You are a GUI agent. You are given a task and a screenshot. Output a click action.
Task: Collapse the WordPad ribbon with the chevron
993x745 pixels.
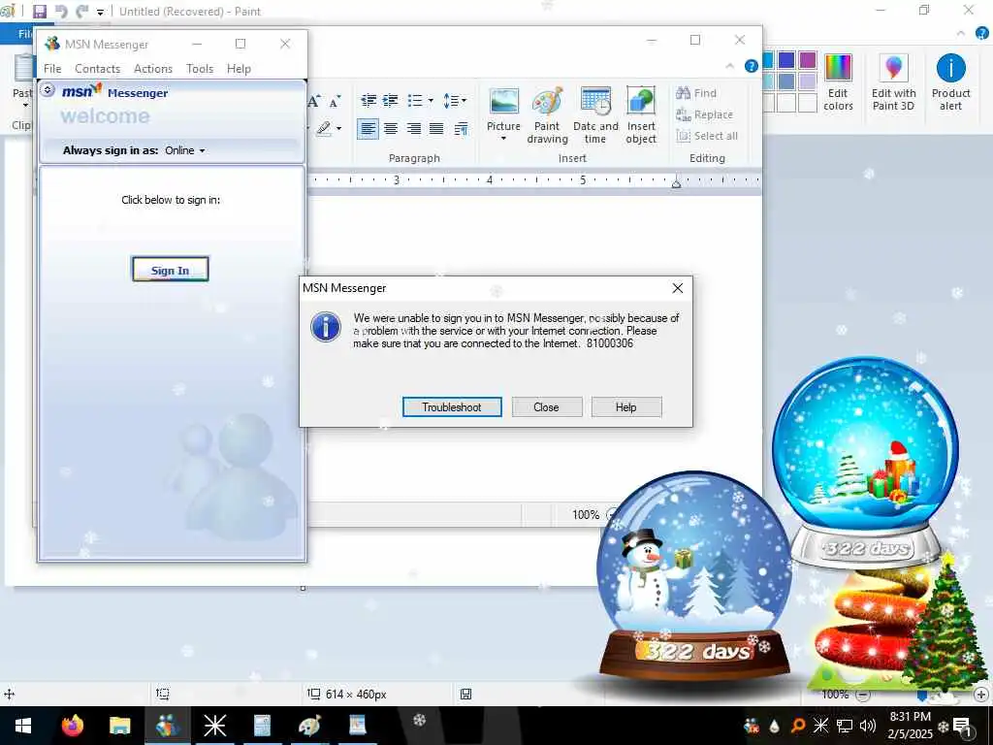coord(729,66)
